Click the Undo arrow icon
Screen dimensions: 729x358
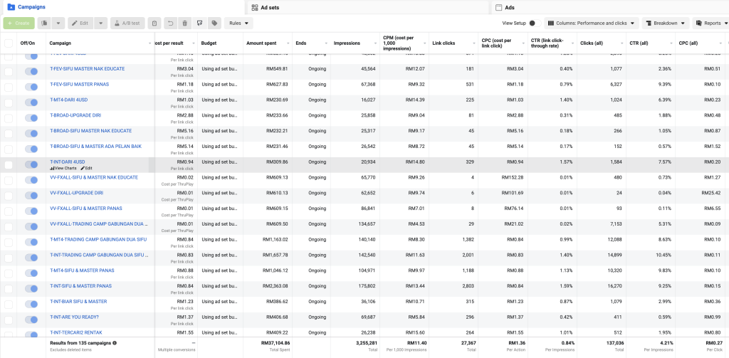[171, 23]
